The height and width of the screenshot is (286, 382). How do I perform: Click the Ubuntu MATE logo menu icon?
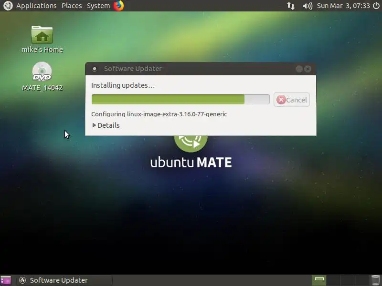pos(8,6)
